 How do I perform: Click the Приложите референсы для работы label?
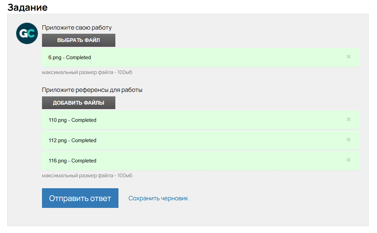click(x=92, y=90)
